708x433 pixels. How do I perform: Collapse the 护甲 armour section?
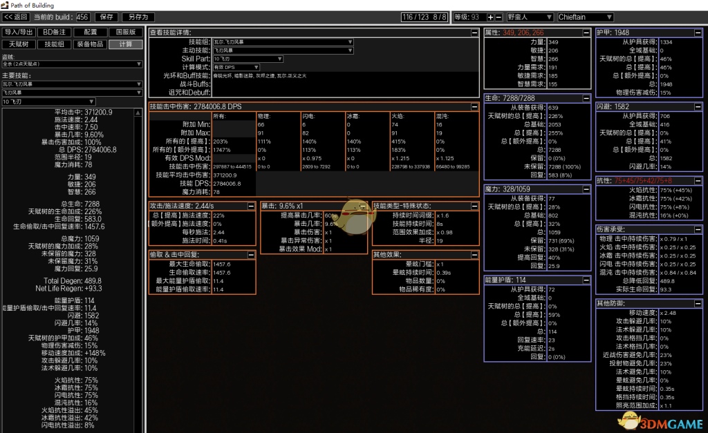coord(698,32)
